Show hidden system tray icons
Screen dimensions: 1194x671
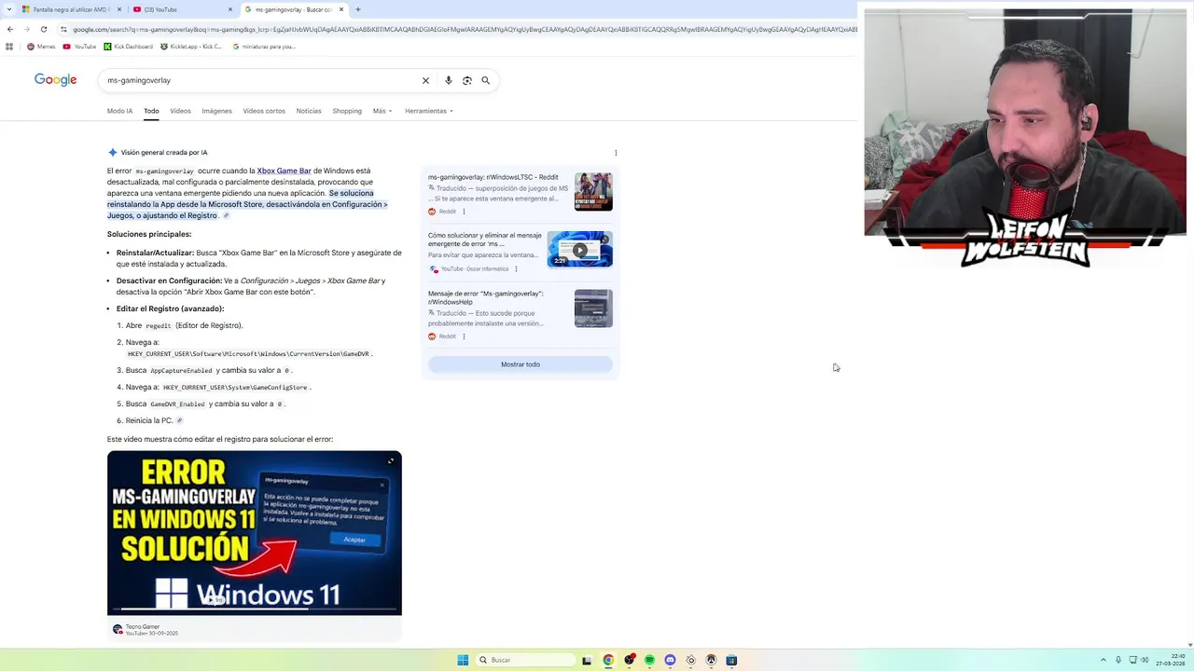1104,660
